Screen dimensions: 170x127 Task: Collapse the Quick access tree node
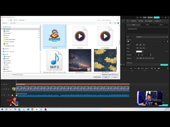pos(2,27)
